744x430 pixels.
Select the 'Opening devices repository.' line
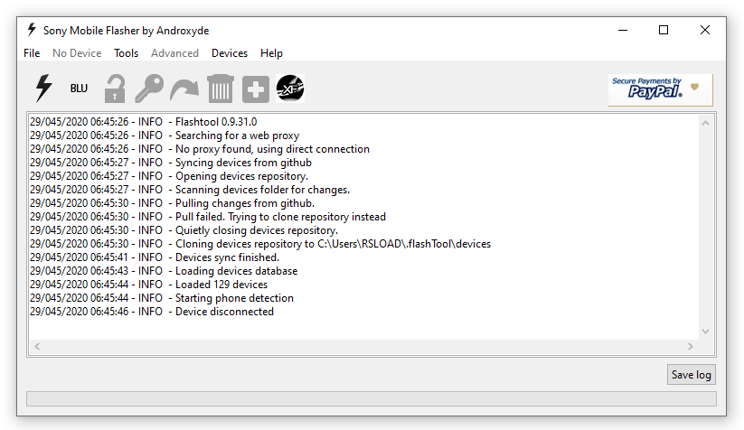point(169,176)
